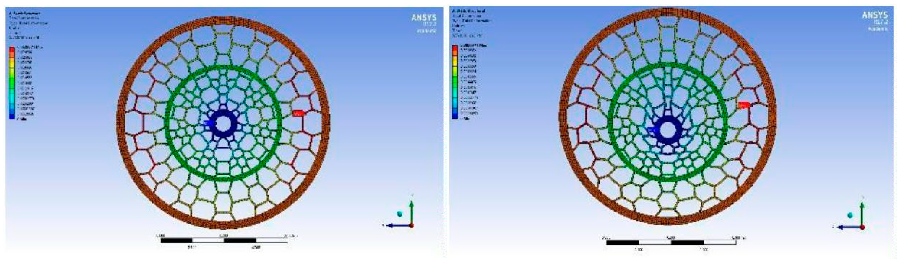The width and height of the screenshot is (899, 269).
Task: Click the blue Min probe label in left plot
Action: (208, 123)
